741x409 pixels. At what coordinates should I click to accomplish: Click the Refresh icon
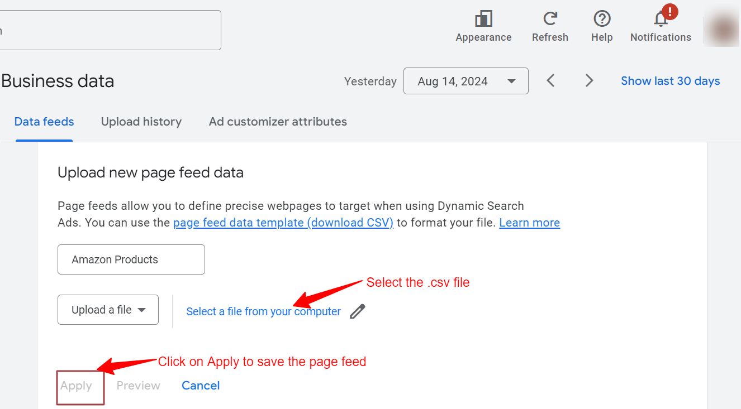[550, 18]
